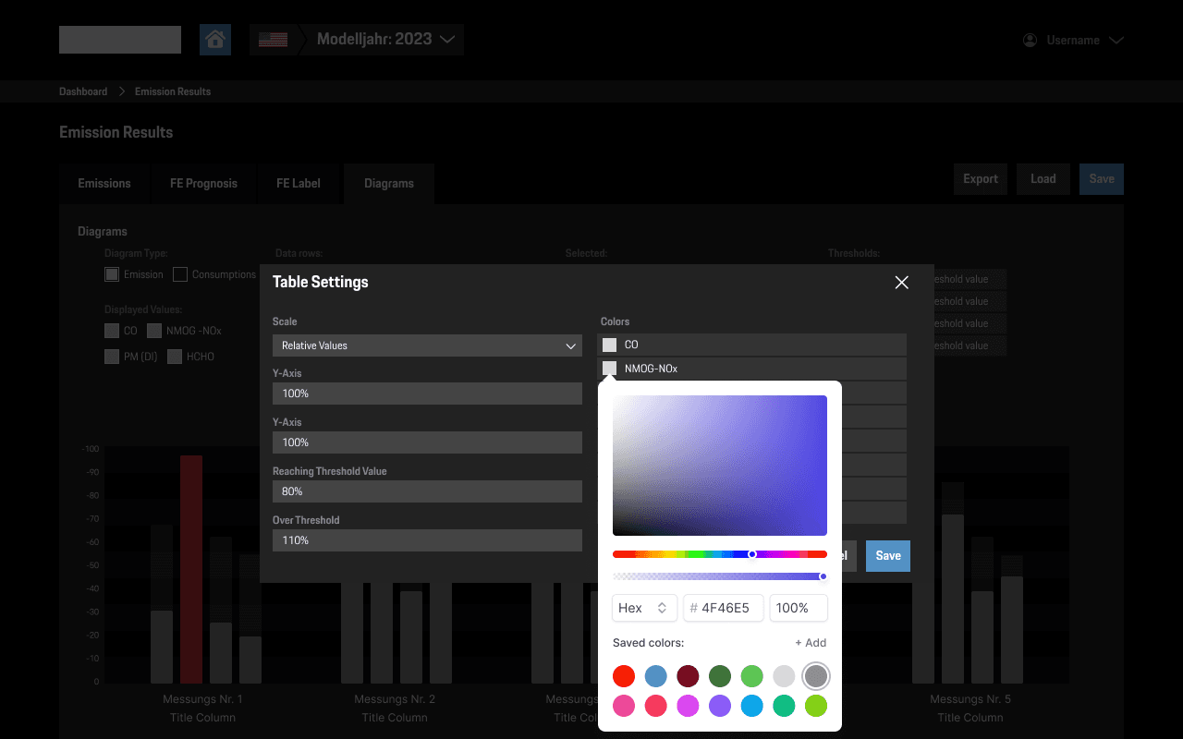Close the Table Settings dialog

901,283
